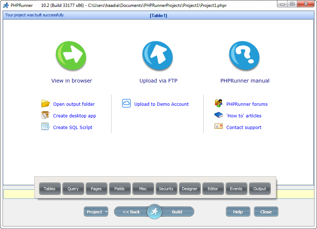This screenshot has width=317, height=229.
Task: Go to the Query step
Action: coord(73,189)
